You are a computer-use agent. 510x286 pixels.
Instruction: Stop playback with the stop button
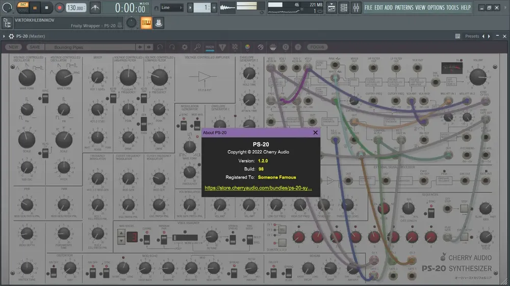[46, 8]
